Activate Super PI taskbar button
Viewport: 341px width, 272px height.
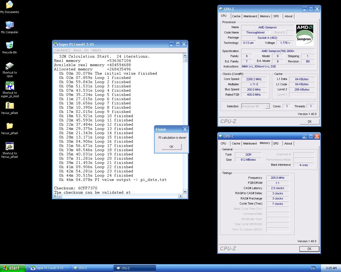click(x=50, y=268)
